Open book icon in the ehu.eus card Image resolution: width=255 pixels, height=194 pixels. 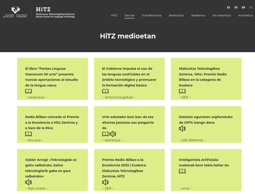coord(28,134)
